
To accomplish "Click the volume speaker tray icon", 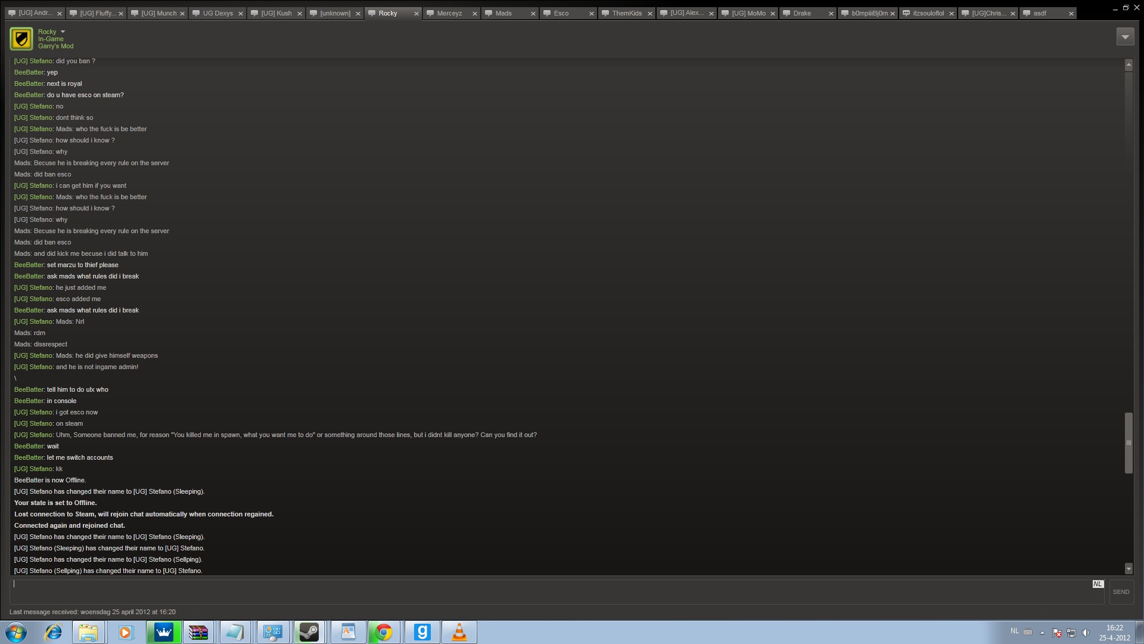I will tap(1085, 632).
